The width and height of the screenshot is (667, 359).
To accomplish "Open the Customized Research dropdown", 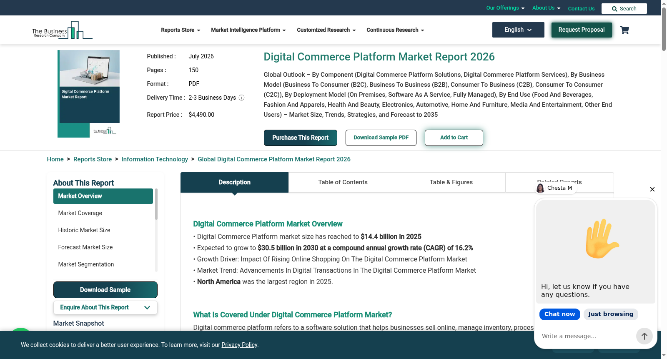I will (x=326, y=30).
